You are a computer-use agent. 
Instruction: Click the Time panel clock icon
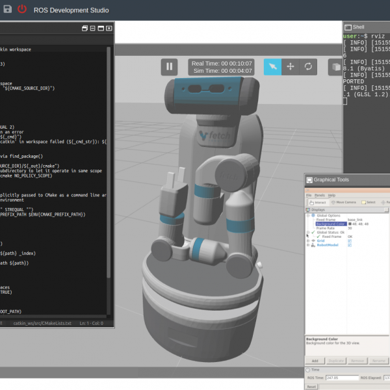click(308, 370)
